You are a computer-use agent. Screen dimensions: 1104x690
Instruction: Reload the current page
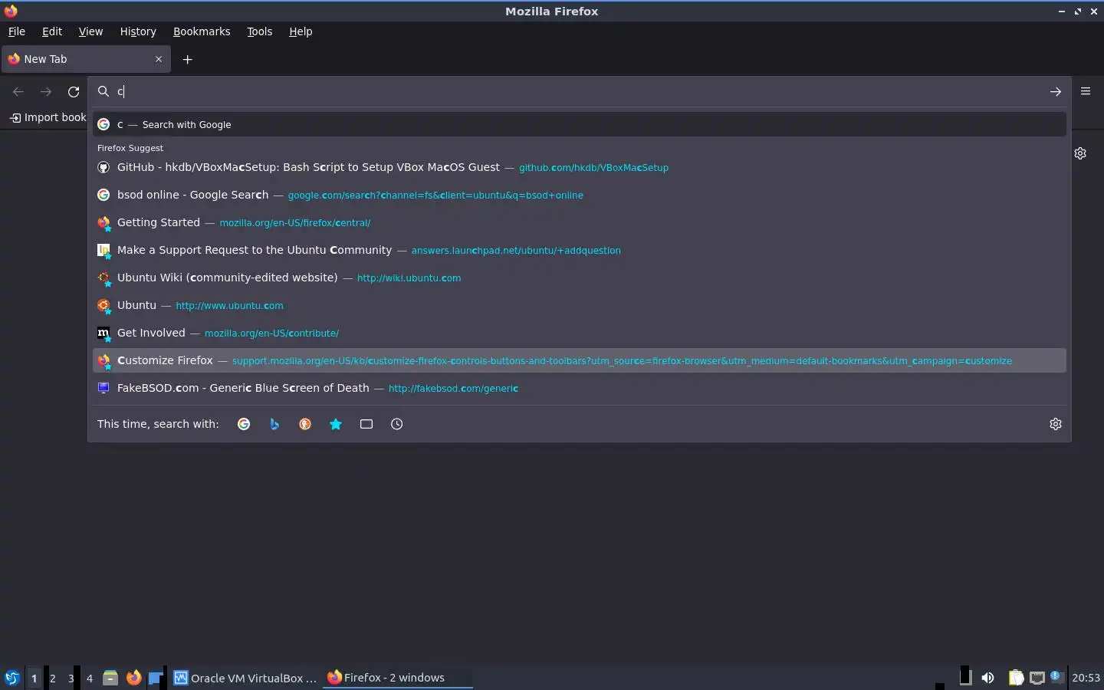click(74, 91)
